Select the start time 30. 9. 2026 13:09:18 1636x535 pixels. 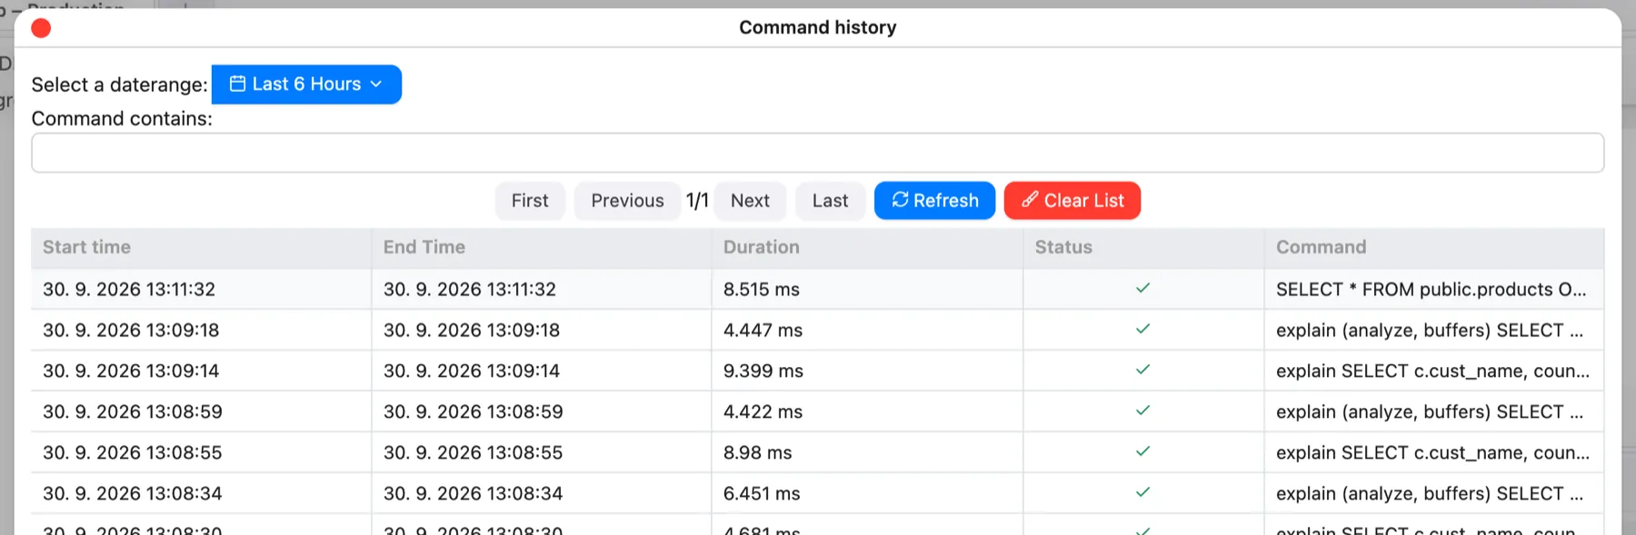click(131, 331)
